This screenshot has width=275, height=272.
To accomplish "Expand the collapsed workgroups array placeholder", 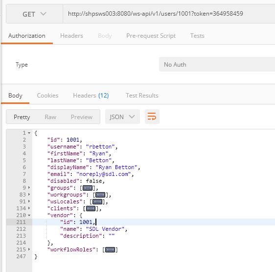I will point(100,195).
